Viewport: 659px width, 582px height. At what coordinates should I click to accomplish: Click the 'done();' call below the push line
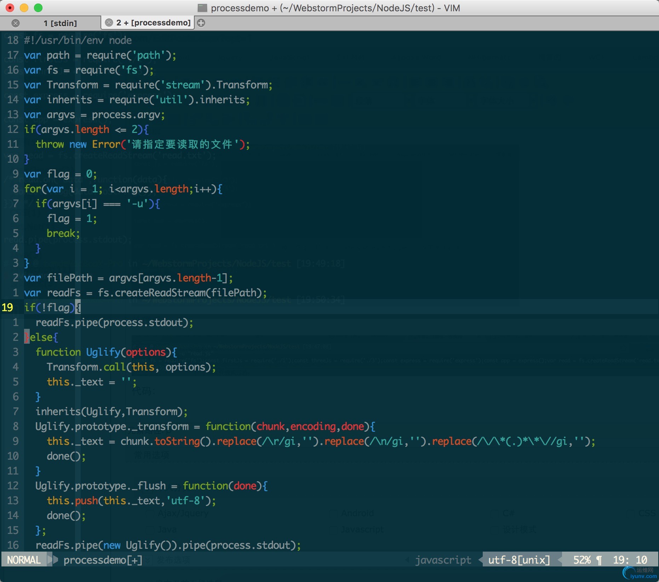tap(66, 516)
